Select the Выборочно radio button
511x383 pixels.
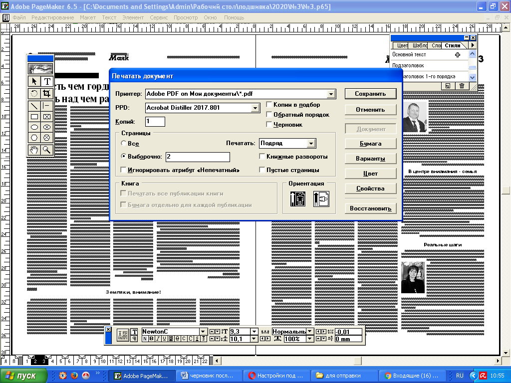point(124,156)
